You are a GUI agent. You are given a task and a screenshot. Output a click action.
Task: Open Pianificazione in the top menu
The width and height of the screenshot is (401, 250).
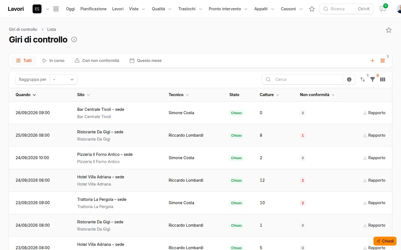(x=93, y=9)
